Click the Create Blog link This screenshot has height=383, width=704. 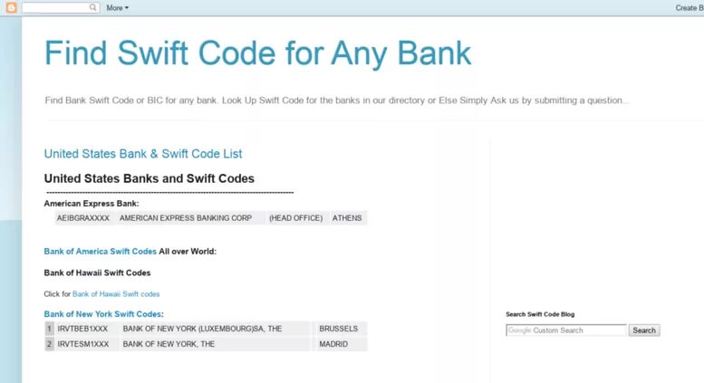[689, 7]
